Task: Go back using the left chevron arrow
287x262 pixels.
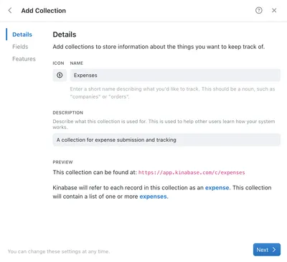Action: click(x=10, y=10)
